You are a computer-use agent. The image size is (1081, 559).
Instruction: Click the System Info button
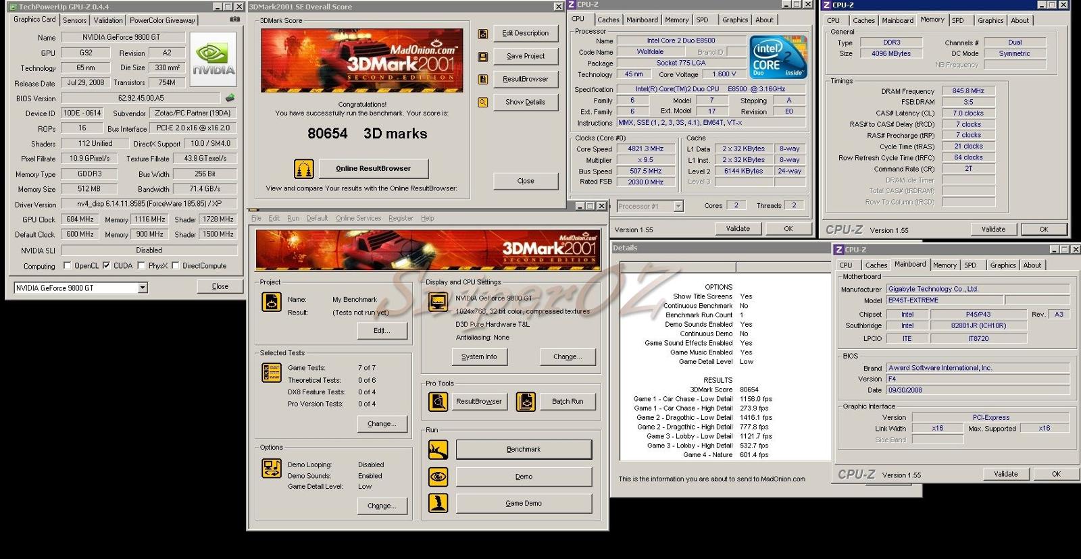coord(479,356)
